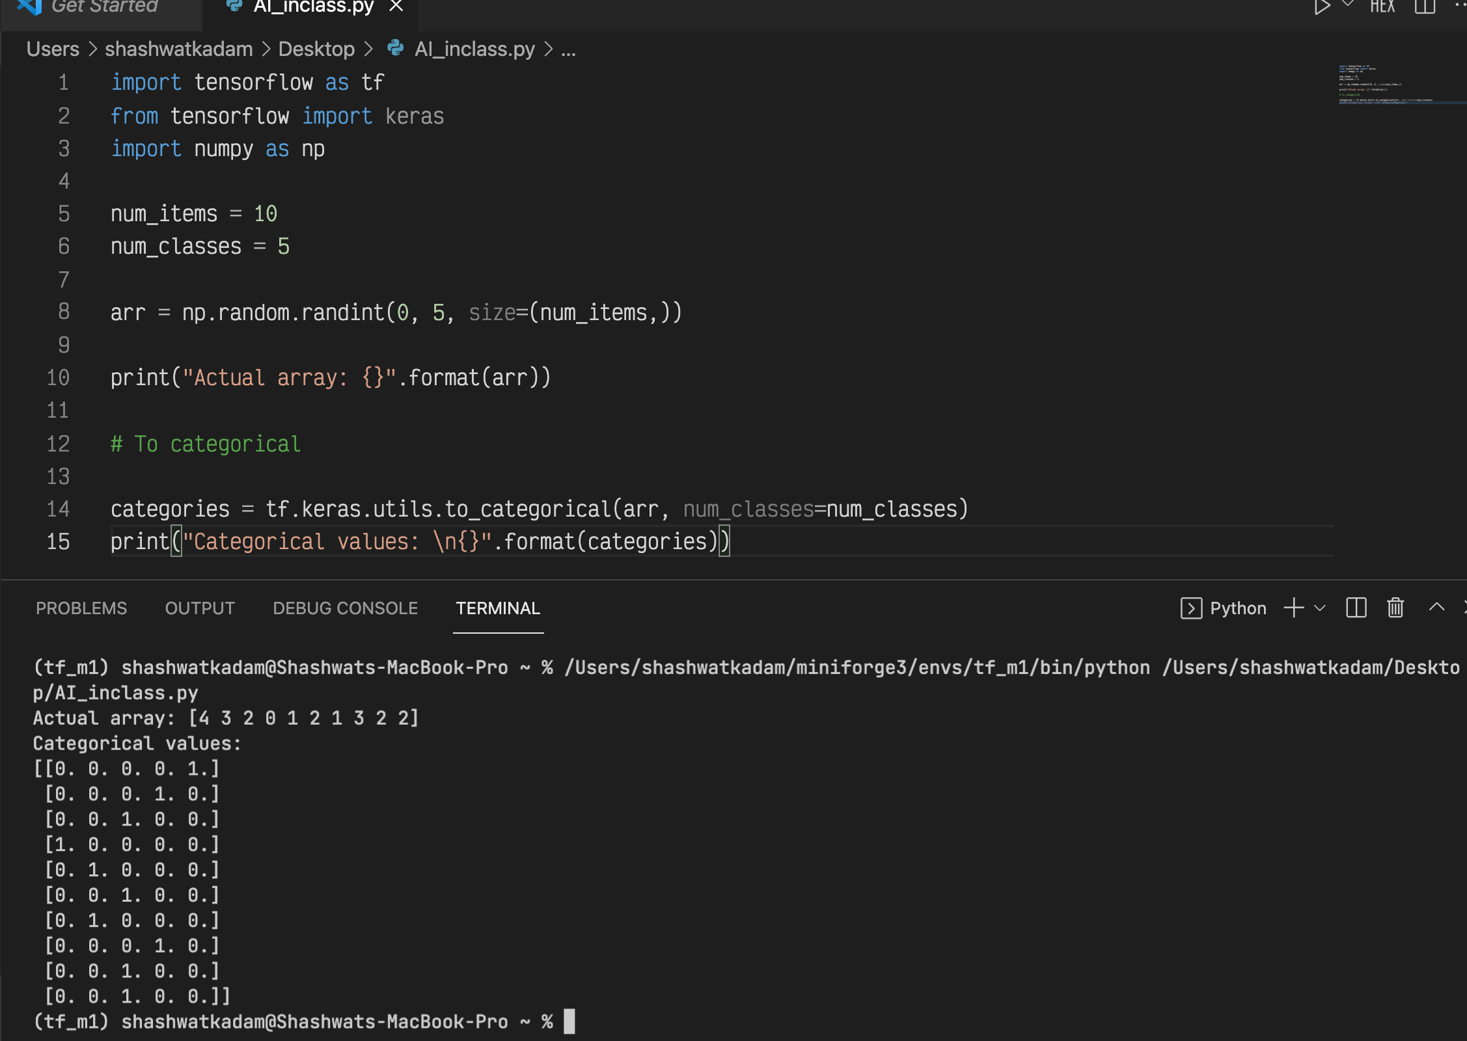Maximize panel size with chevron up
Screen dimensions: 1467x1041
click(x=1436, y=607)
